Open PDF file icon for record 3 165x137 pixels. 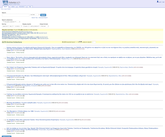pos(12,68)
